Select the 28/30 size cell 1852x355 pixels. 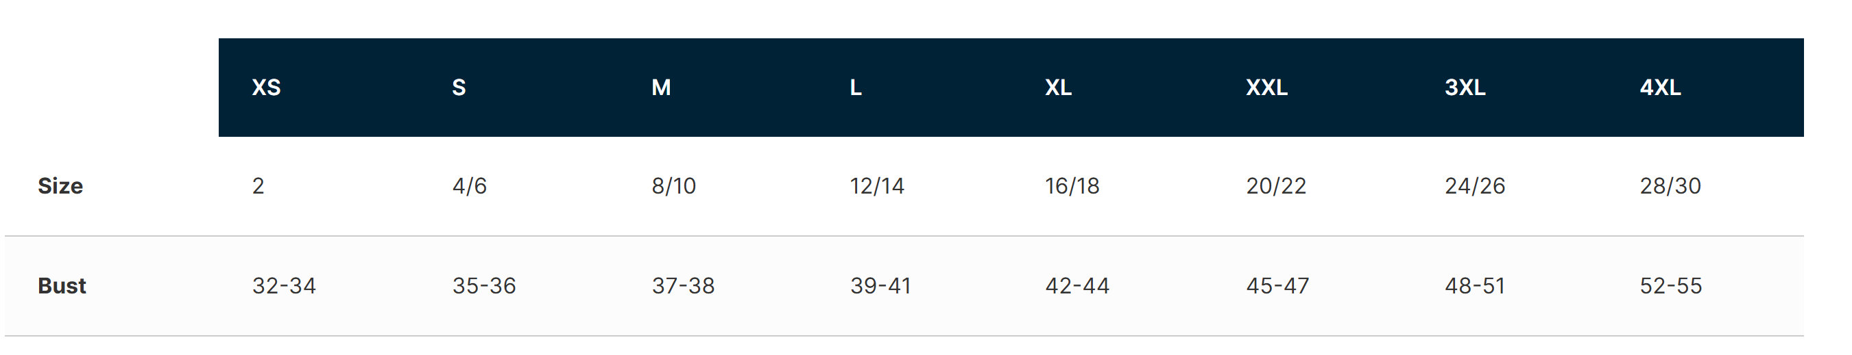[x=1670, y=186]
